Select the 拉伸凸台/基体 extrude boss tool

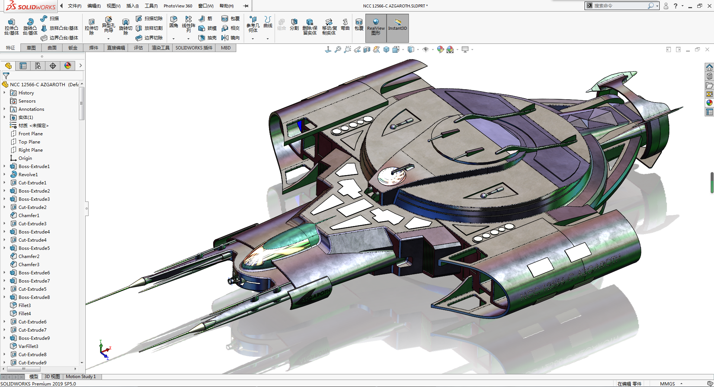[12, 26]
